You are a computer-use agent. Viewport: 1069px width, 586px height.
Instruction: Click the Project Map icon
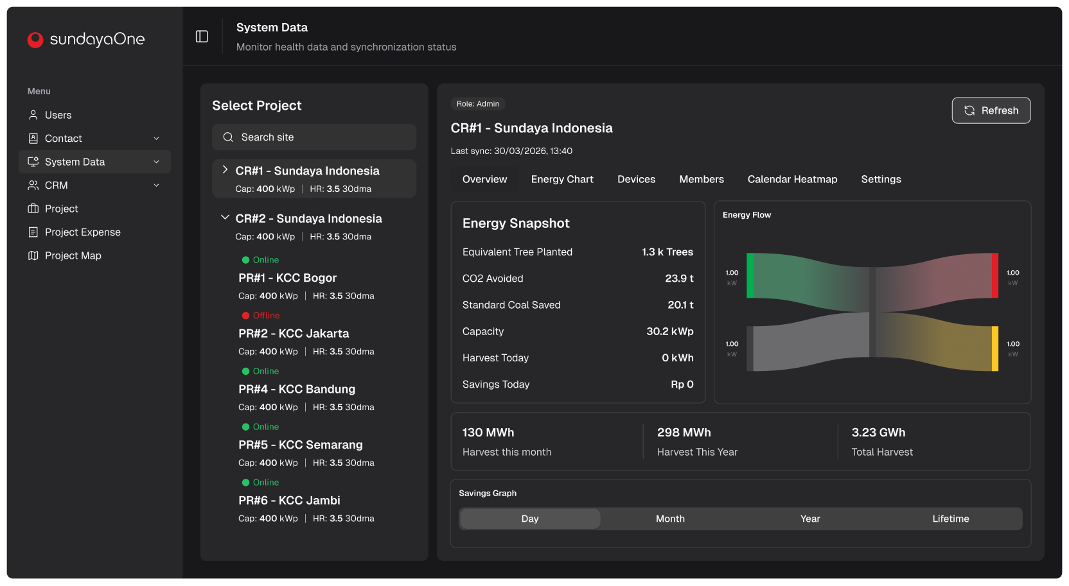click(x=33, y=255)
